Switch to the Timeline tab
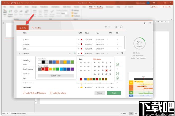The width and height of the screenshot is (175, 116). pyautogui.click(x=36, y=28)
